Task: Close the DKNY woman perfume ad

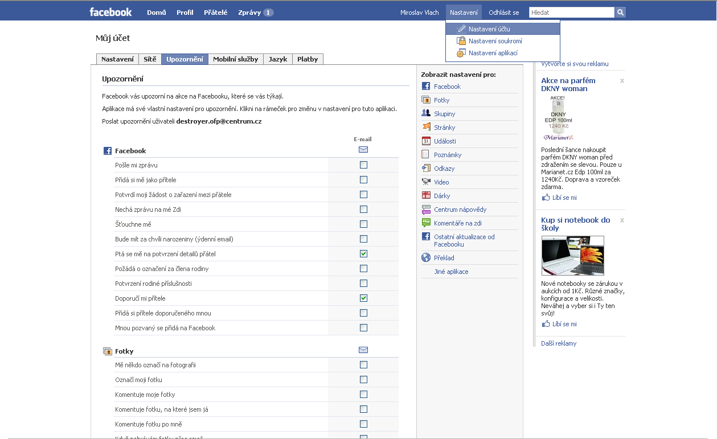Action: pos(622,81)
